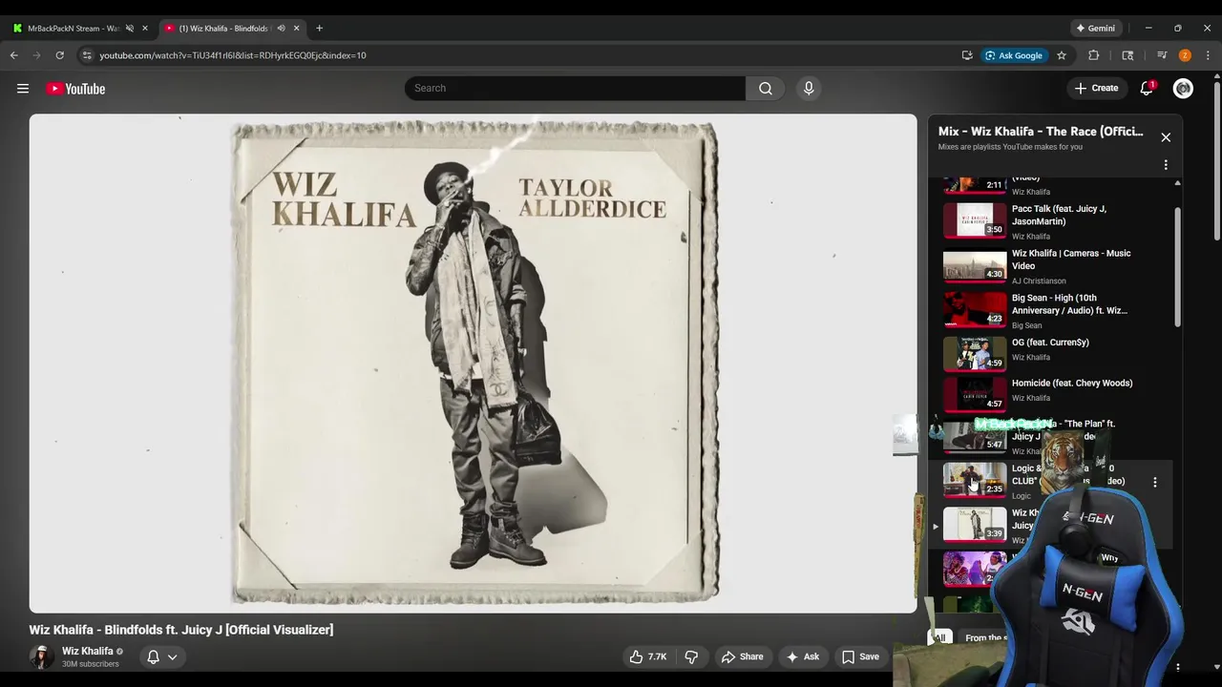Open the Chrome extensions puzzle icon
The width and height of the screenshot is (1222, 687).
(x=1094, y=55)
